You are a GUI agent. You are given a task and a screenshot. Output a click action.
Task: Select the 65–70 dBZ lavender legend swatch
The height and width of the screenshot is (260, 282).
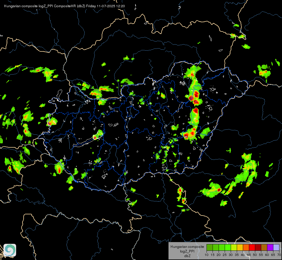click(x=276, y=247)
